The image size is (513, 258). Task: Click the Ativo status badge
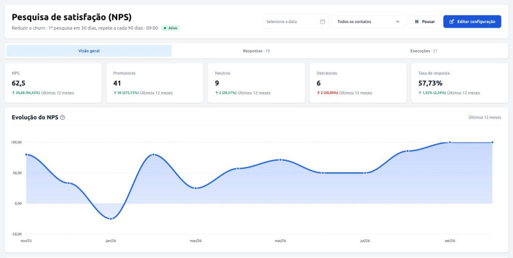tap(170, 28)
